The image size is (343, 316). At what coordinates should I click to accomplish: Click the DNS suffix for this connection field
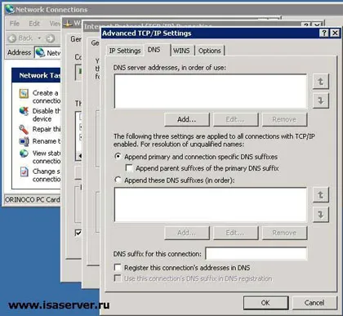pos(256,254)
